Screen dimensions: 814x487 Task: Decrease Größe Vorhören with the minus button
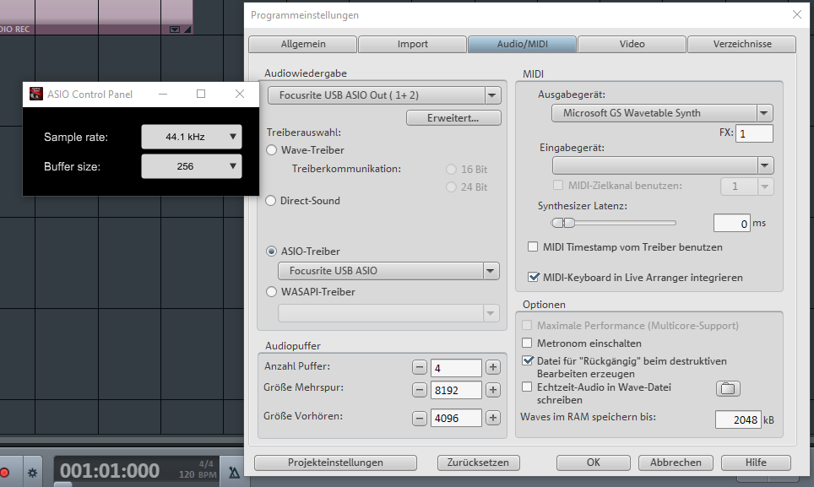point(420,418)
